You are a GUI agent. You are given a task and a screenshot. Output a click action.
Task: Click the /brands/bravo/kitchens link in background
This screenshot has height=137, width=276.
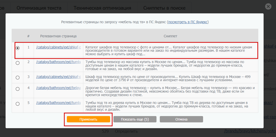pyautogui.click(x=250, y=131)
